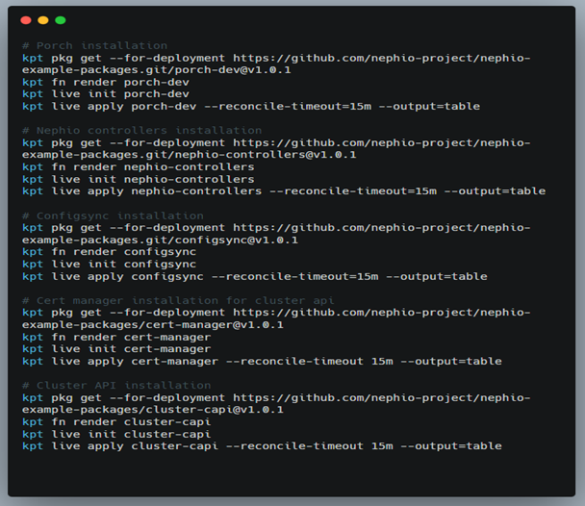Click the '# Cluster API installation' comment
585x506 pixels.
click(116, 385)
